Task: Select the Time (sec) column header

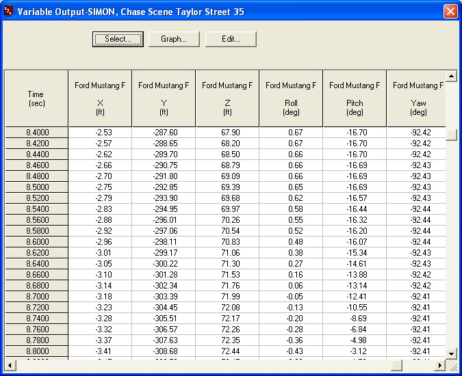Action: (x=36, y=98)
